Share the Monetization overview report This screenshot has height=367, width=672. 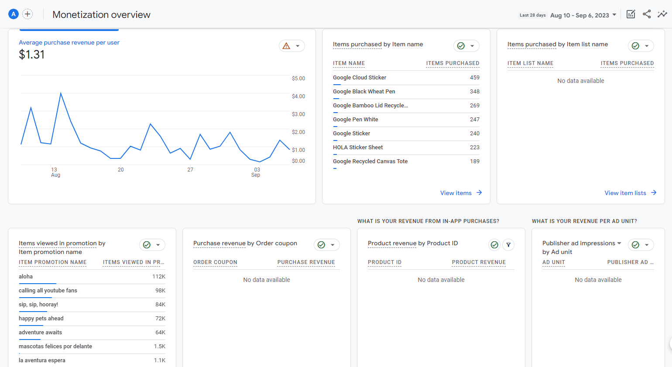point(647,14)
